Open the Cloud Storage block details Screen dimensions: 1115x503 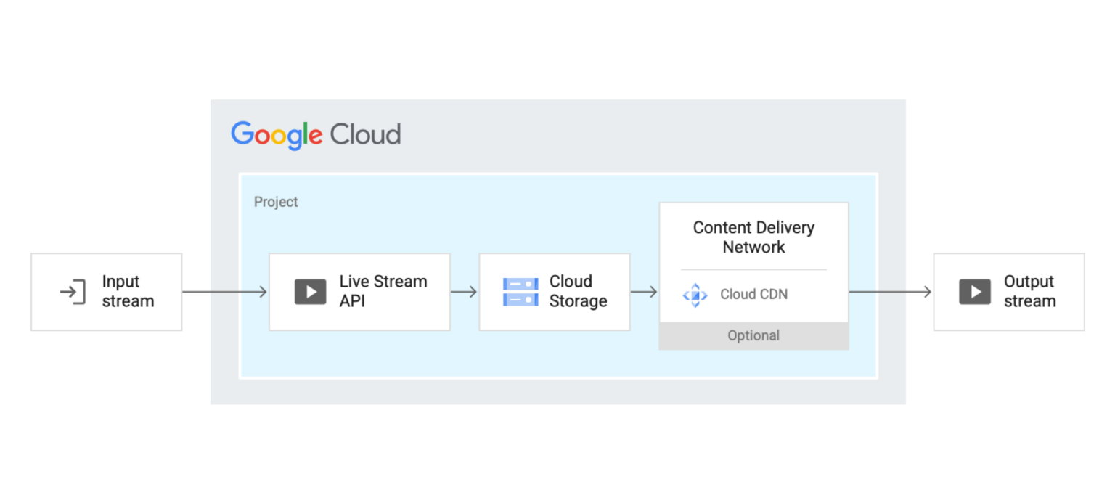555,291
